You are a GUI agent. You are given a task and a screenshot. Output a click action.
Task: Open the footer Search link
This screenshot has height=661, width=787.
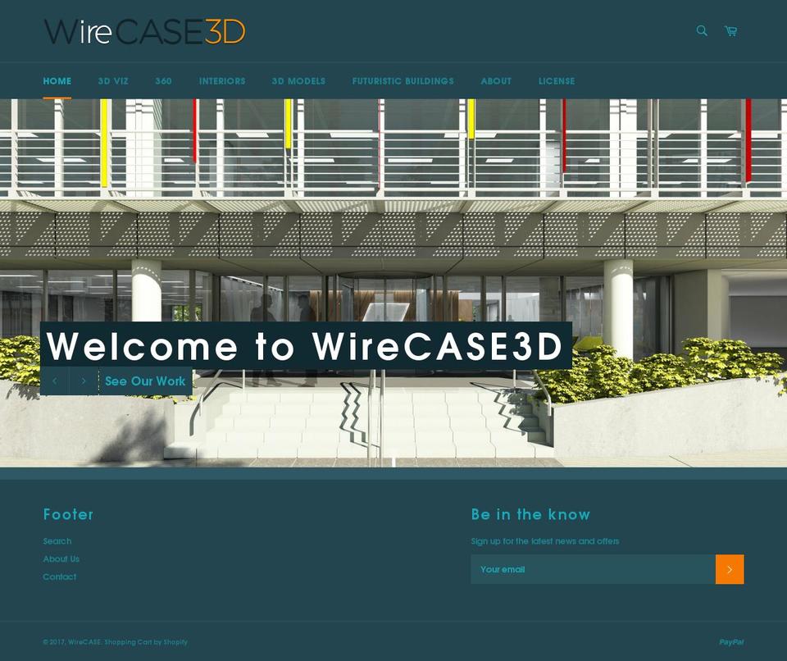pyautogui.click(x=57, y=541)
